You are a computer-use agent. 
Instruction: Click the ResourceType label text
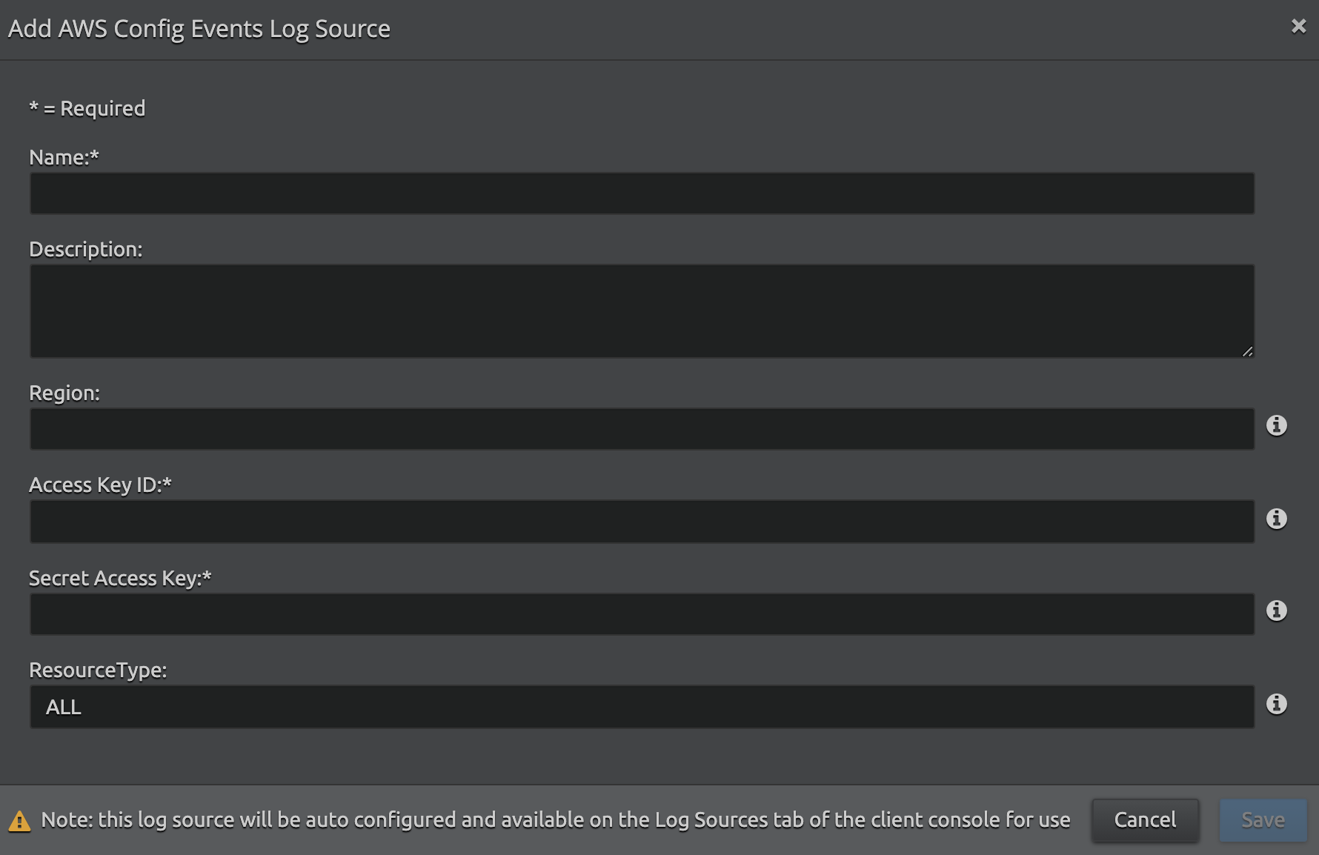[98, 670]
